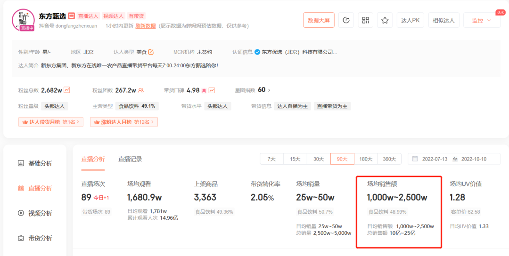Image resolution: width=509 pixels, height=256 pixels.
Task: Click the calendar icon in the date range
Action: [x=415, y=159]
